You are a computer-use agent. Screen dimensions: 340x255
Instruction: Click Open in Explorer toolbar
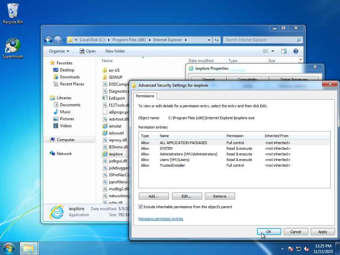coord(88,51)
